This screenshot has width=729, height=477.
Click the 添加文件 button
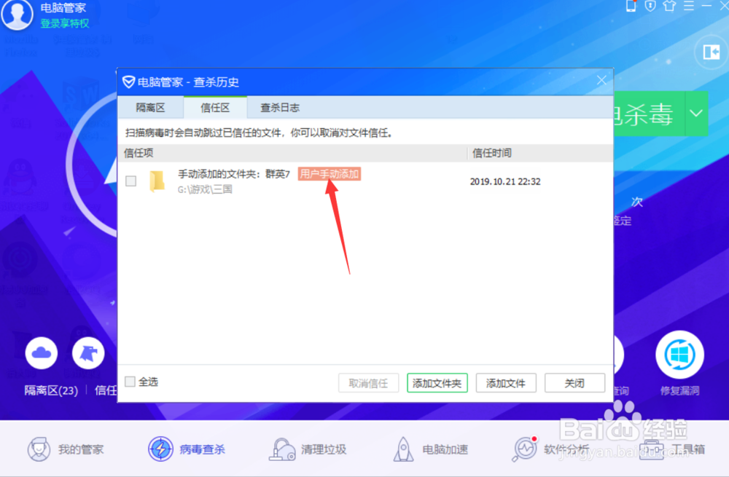(x=506, y=383)
